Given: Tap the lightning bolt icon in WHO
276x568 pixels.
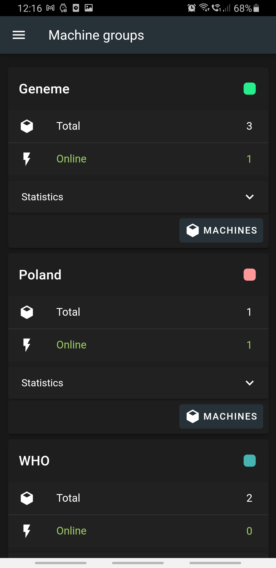Looking at the screenshot, I should [x=27, y=531].
